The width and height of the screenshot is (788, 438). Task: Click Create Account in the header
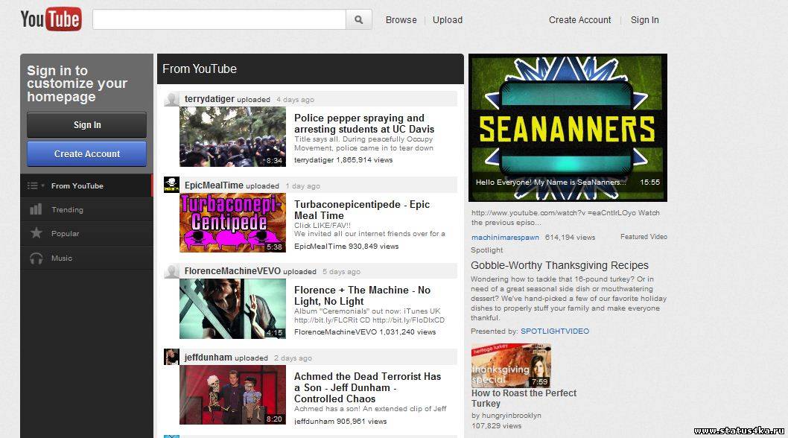point(580,20)
